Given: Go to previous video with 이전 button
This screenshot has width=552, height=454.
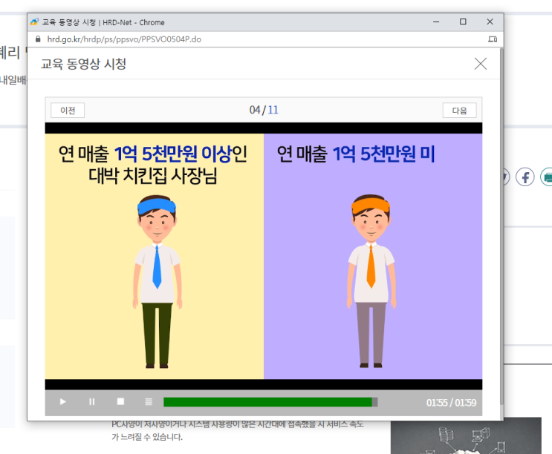Looking at the screenshot, I should coord(68,111).
